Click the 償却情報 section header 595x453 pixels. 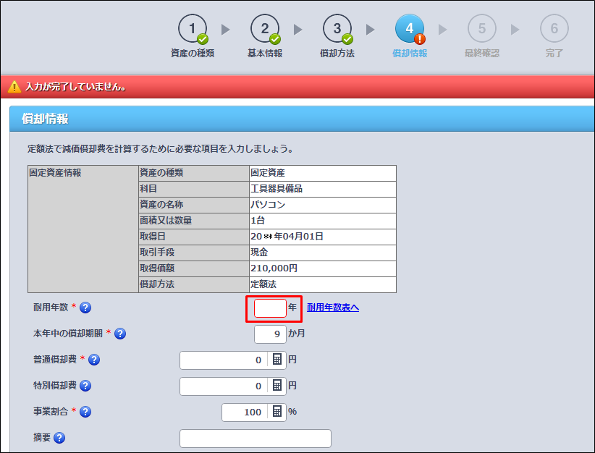tap(302, 119)
